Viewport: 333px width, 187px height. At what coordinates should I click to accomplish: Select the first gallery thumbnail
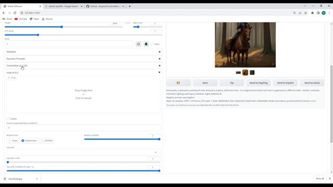coord(238,73)
